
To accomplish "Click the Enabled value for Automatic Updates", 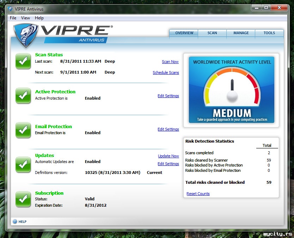I will pos(93,161).
